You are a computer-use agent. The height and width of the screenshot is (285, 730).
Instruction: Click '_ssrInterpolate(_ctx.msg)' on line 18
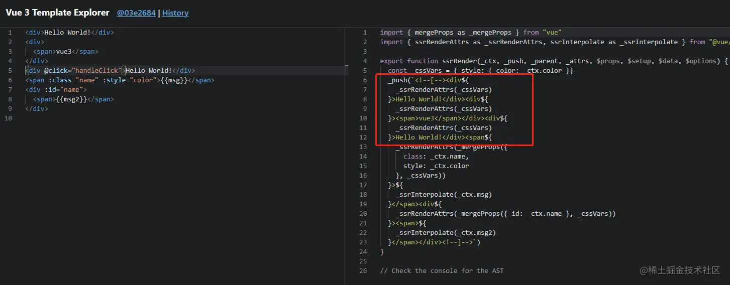444,195
